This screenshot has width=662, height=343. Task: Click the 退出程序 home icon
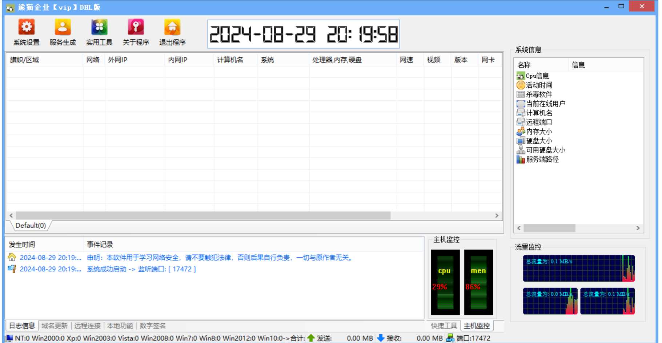(172, 27)
